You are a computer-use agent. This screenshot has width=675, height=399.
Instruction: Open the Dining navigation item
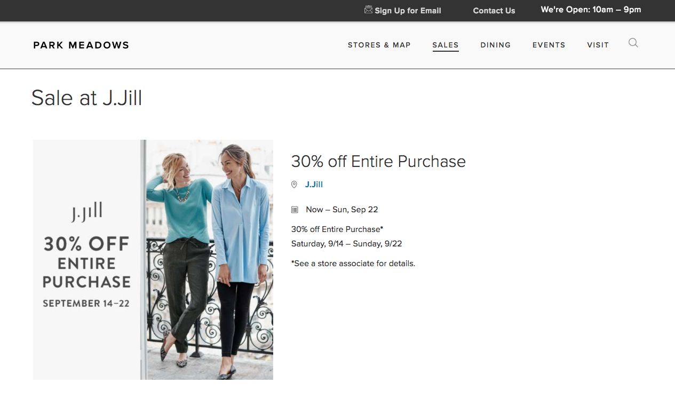495,45
